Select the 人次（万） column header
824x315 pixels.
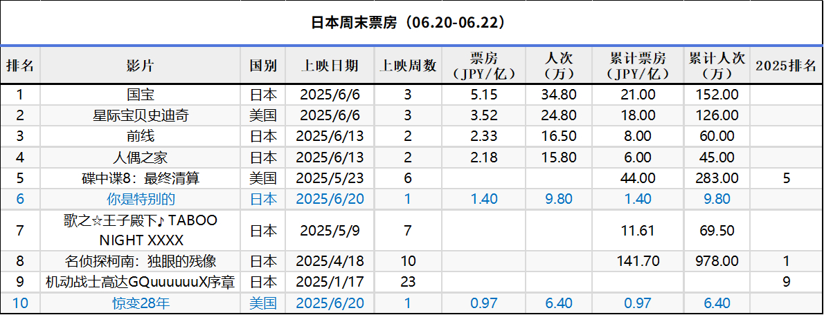click(x=559, y=65)
